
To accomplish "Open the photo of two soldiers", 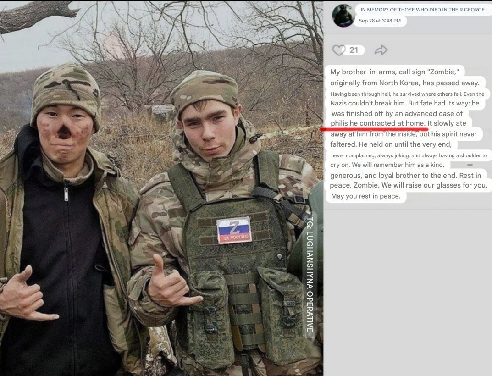I will 161,188.
